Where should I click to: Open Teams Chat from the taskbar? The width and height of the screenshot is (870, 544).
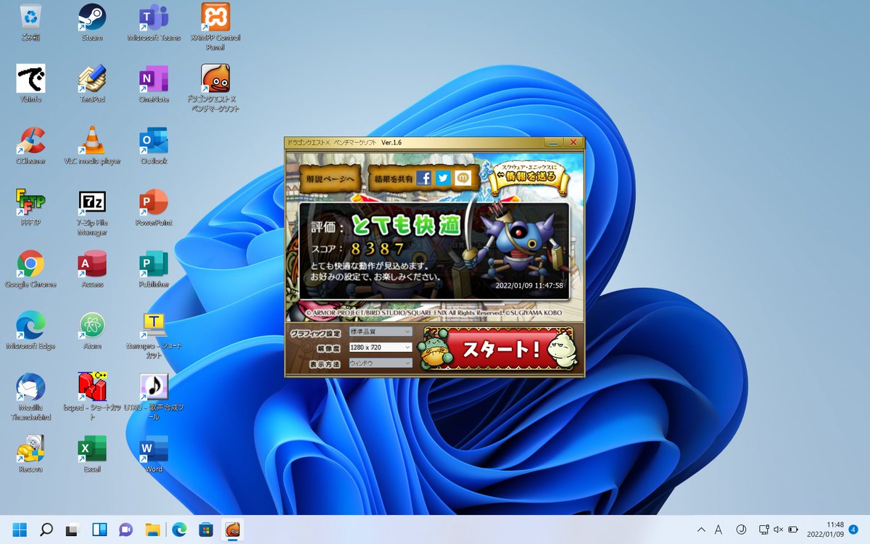coord(125,529)
